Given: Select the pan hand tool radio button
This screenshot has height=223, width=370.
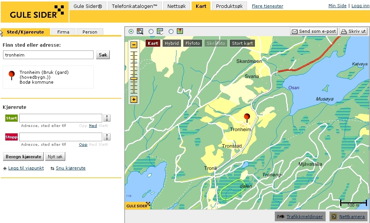Looking at the screenshot, I should (151, 31).
